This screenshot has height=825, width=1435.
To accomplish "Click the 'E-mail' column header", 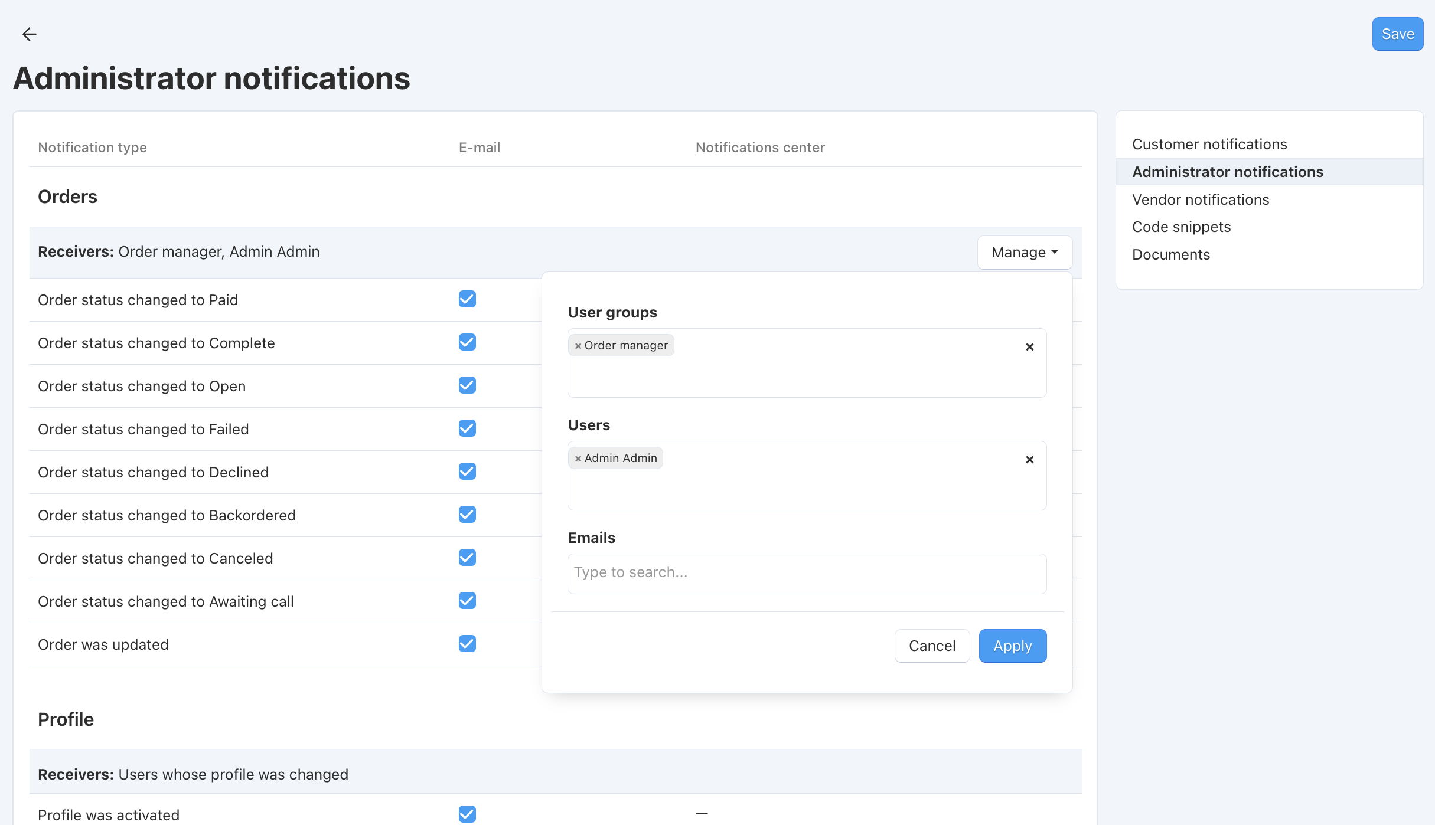I will pos(480,148).
